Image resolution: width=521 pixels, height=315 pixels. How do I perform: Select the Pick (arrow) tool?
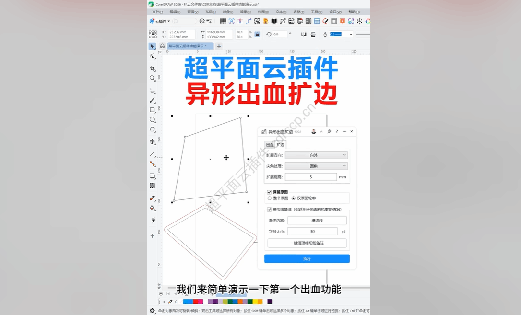coord(152,46)
